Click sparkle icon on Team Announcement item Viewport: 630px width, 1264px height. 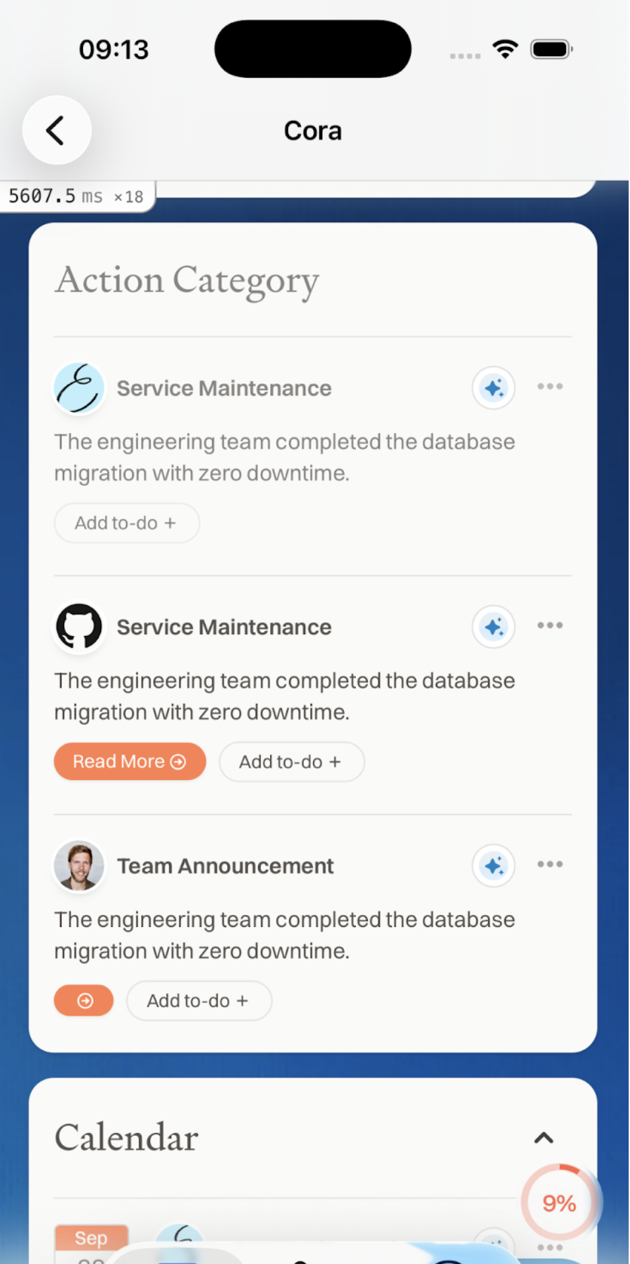493,865
